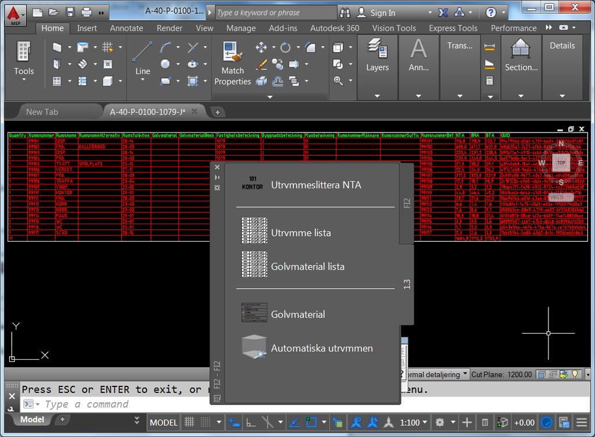Toggle palette auto-hide icon
This screenshot has height=437, width=595.
(217, 178)
